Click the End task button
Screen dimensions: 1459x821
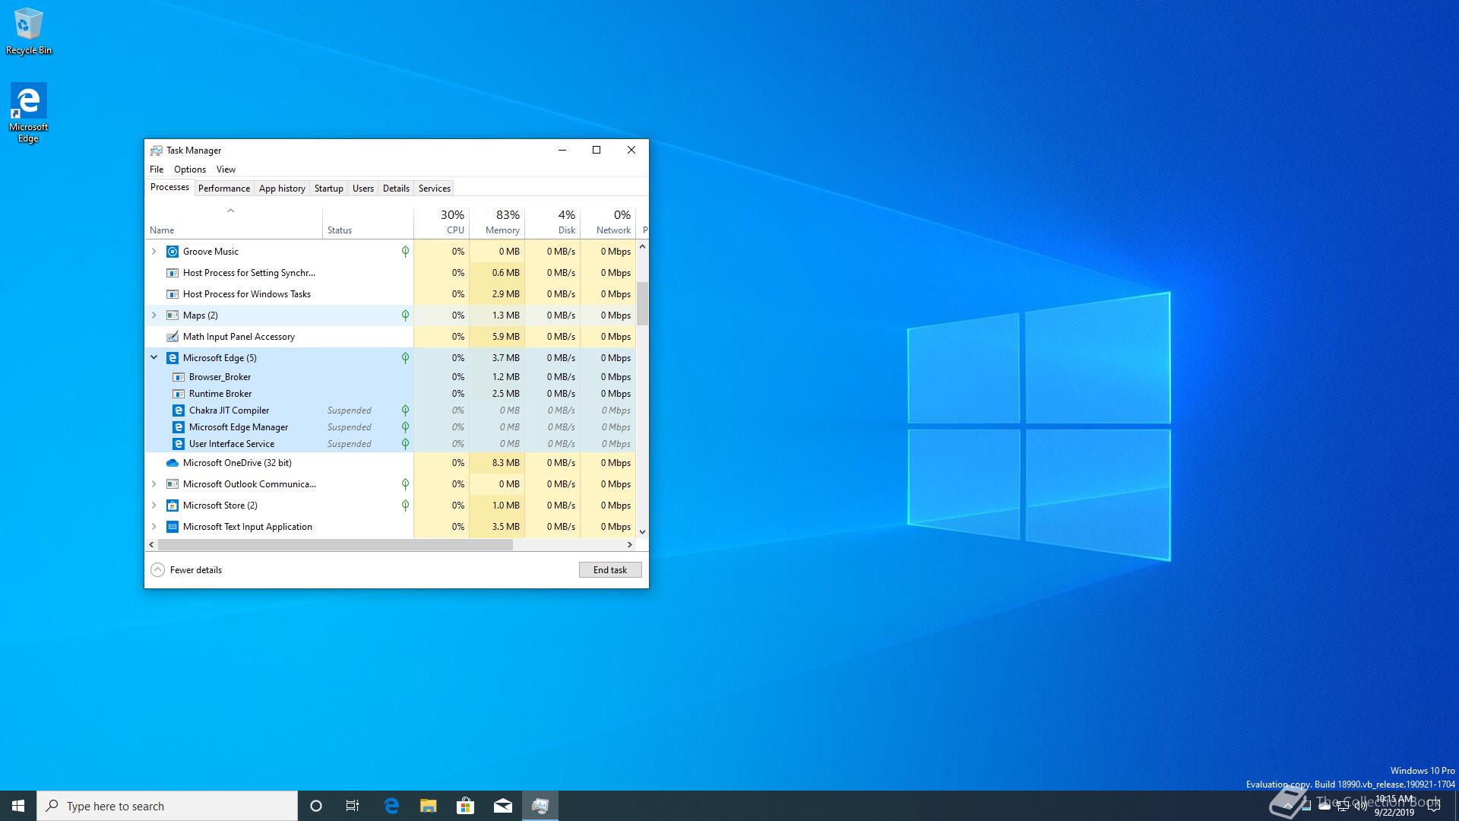[x=610, y=570]
